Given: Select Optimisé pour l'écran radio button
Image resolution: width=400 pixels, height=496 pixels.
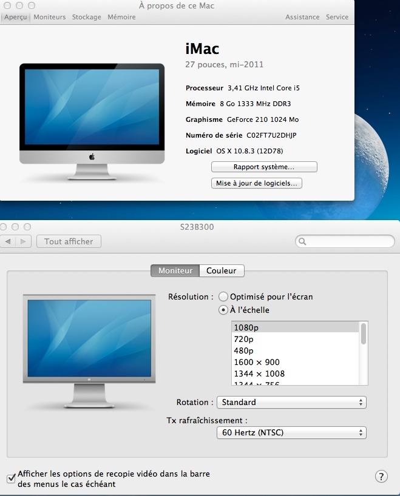Looking at the screenshot, I should pyautogui.click(x=223, y=297).
